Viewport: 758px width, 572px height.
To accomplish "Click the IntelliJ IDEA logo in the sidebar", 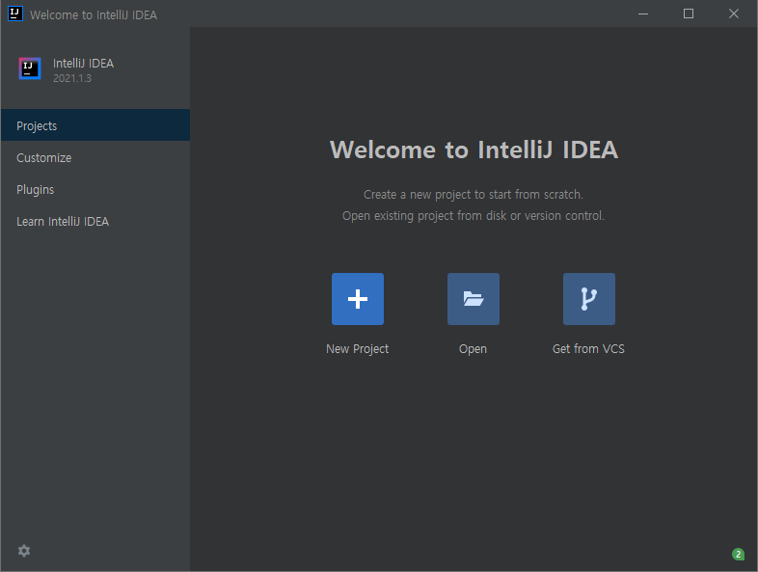I will click(30, 68).
